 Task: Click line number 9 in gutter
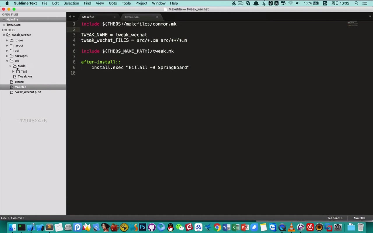[x=74, y=67]
